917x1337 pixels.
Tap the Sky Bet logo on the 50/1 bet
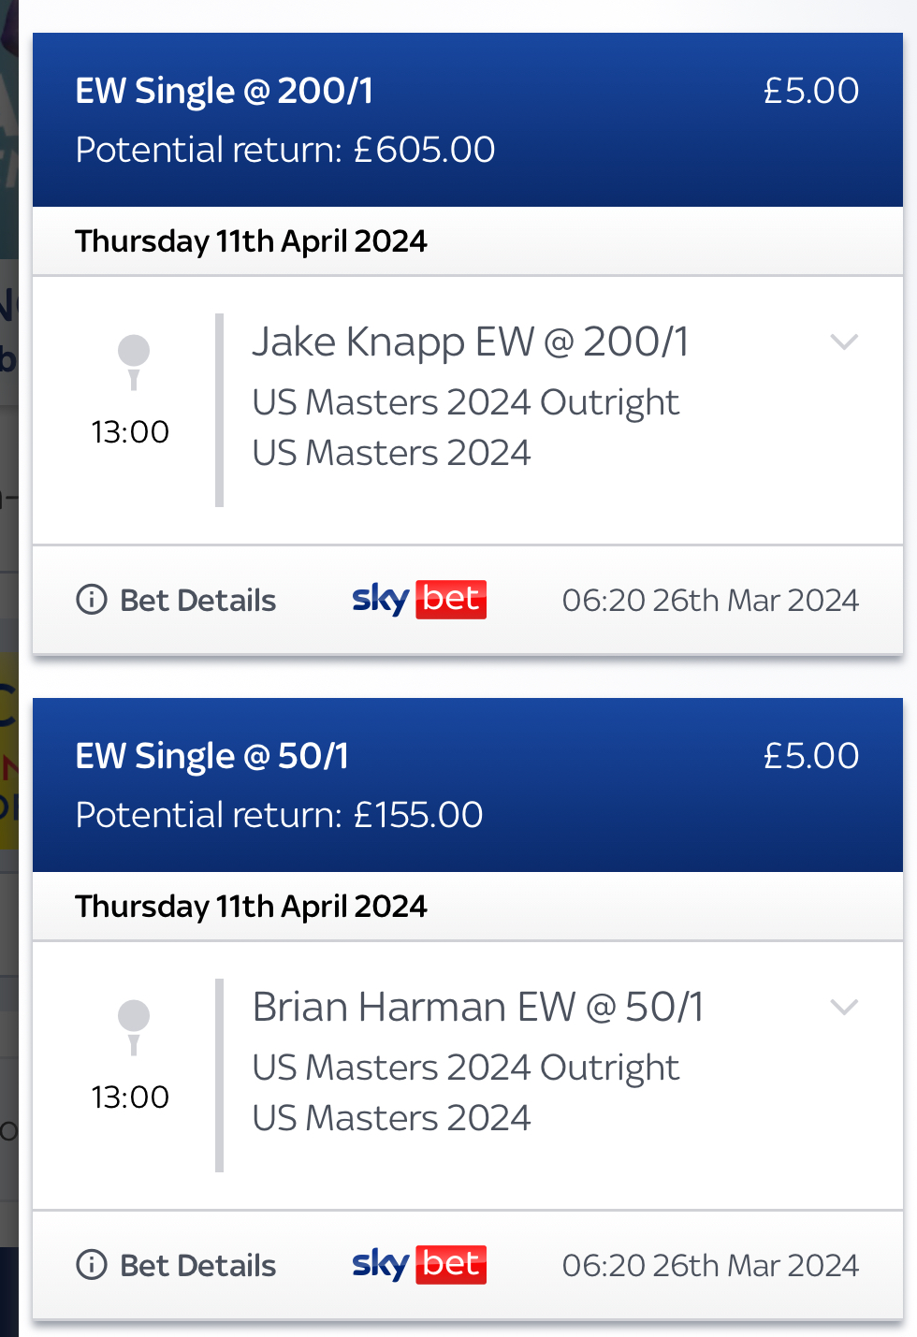point(419,1264)
